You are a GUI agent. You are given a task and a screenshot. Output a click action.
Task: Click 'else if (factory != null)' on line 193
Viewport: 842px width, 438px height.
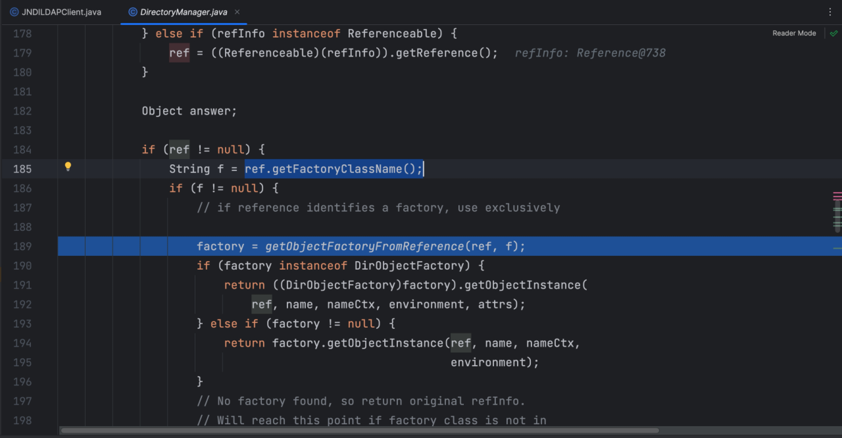point(296,324)
